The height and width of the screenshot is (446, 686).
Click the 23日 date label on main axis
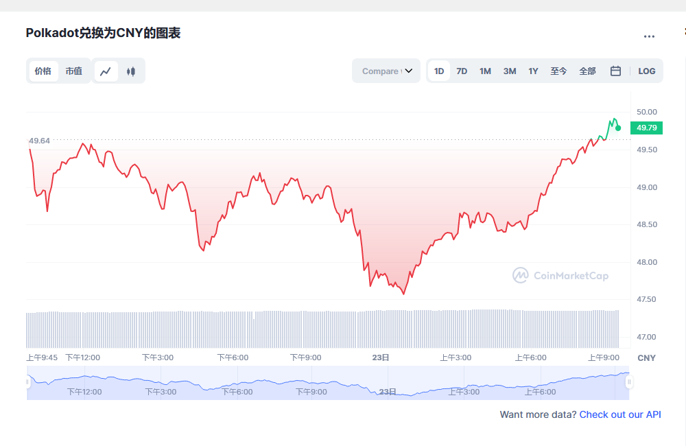pos(381,357)
